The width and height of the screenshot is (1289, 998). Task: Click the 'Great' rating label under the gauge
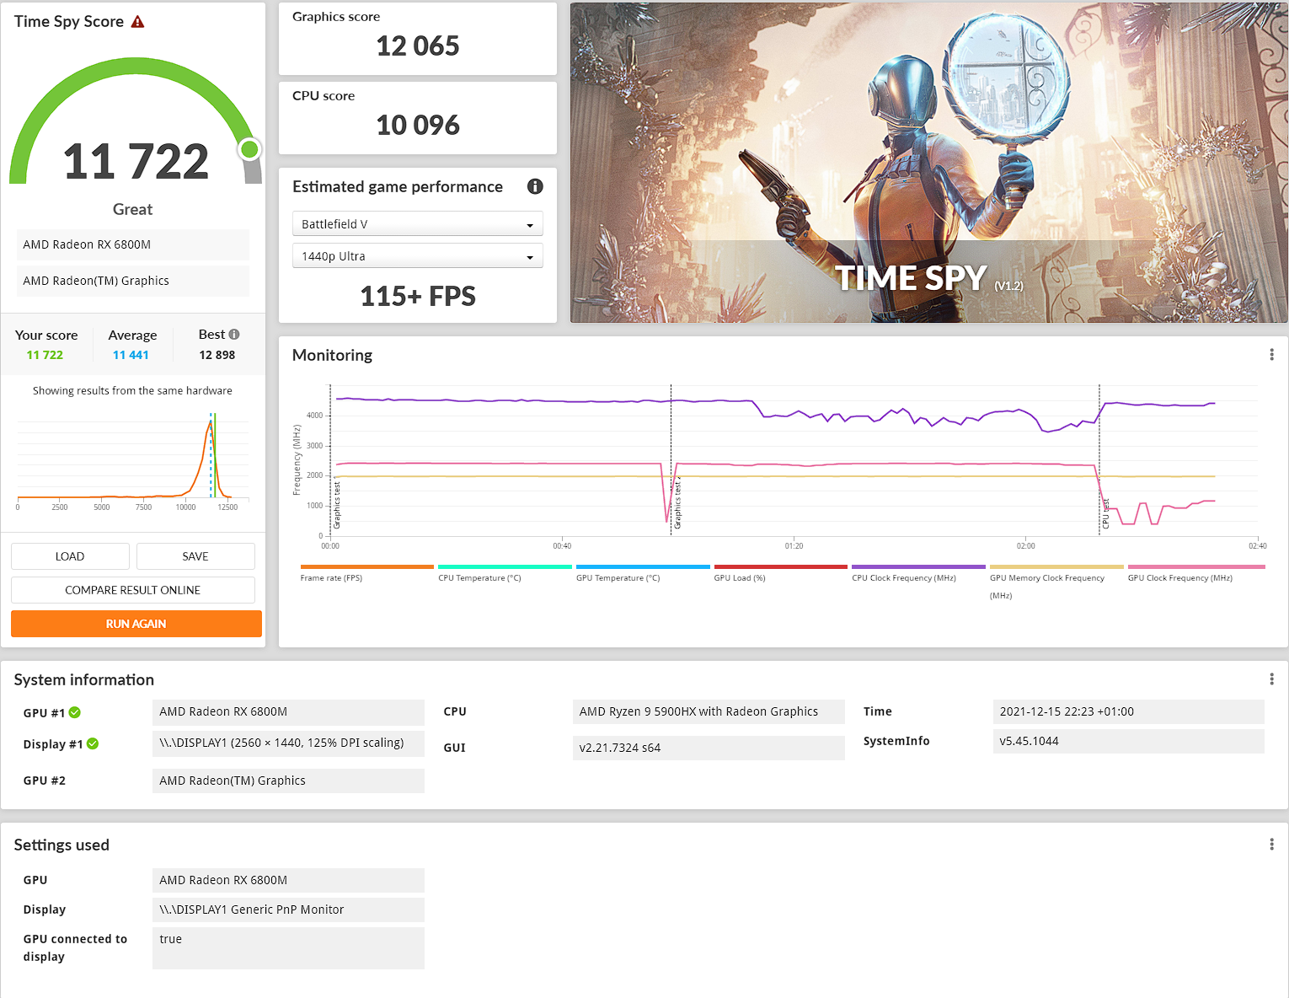133,209
